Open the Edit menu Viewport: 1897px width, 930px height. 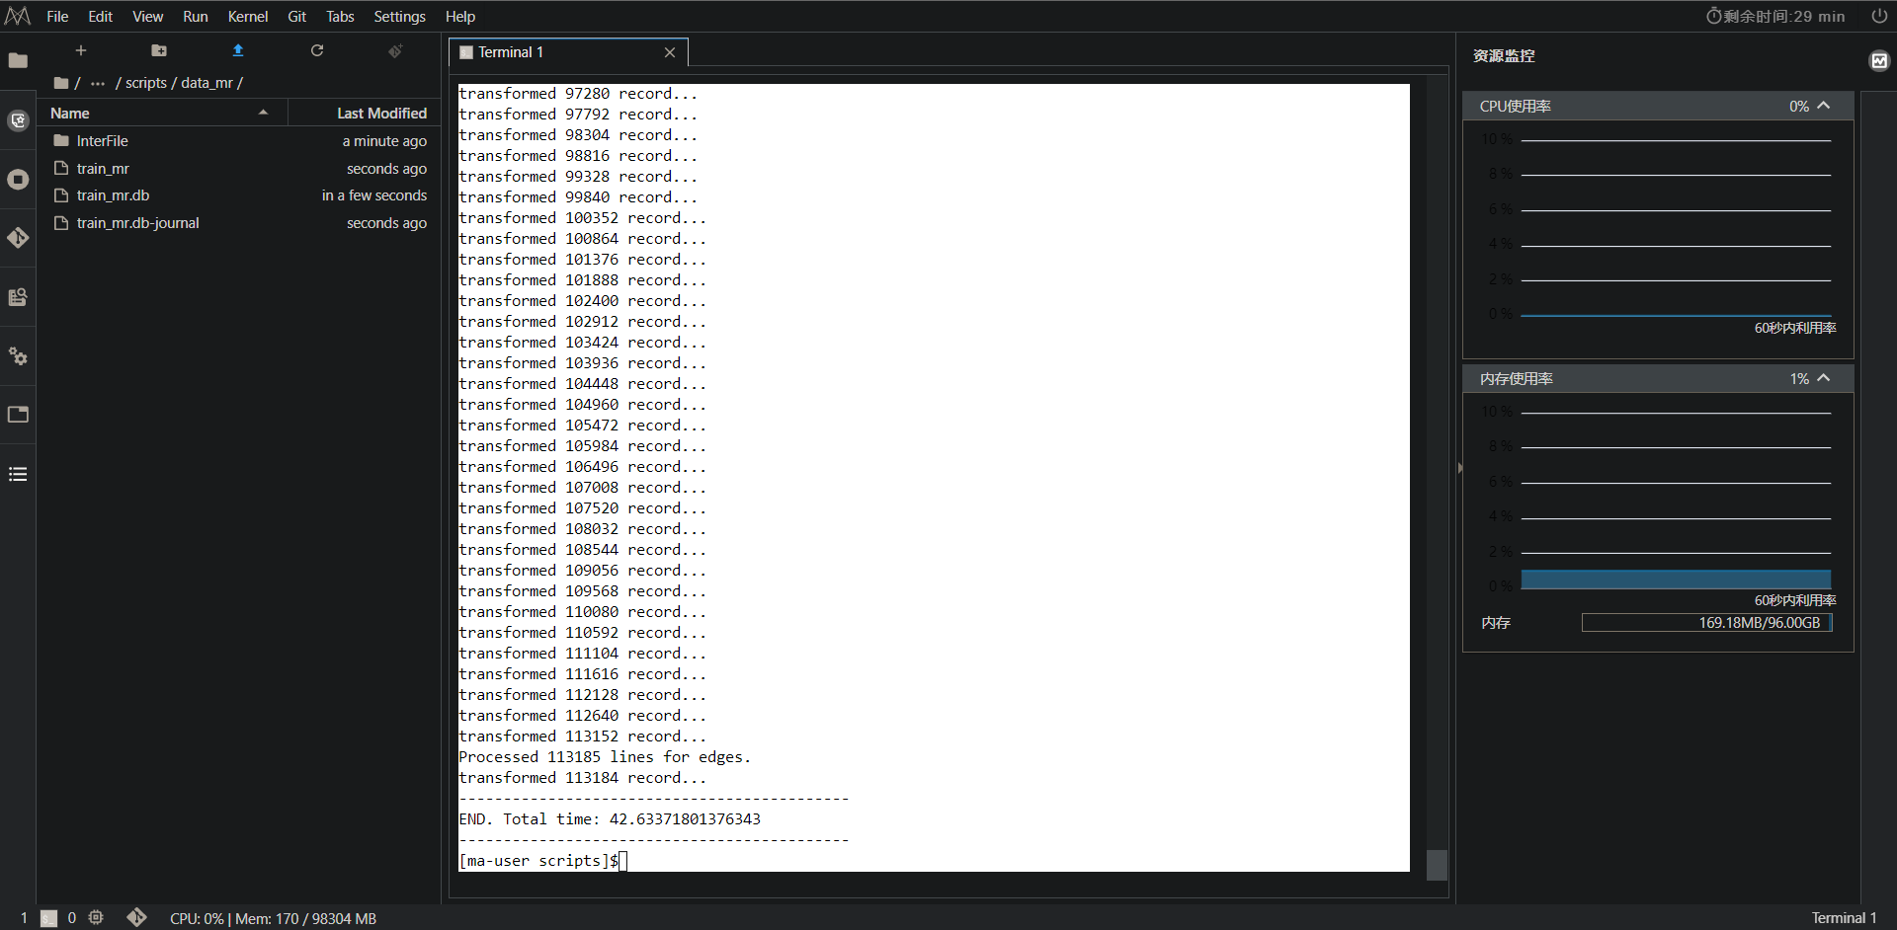click(100, 16)
